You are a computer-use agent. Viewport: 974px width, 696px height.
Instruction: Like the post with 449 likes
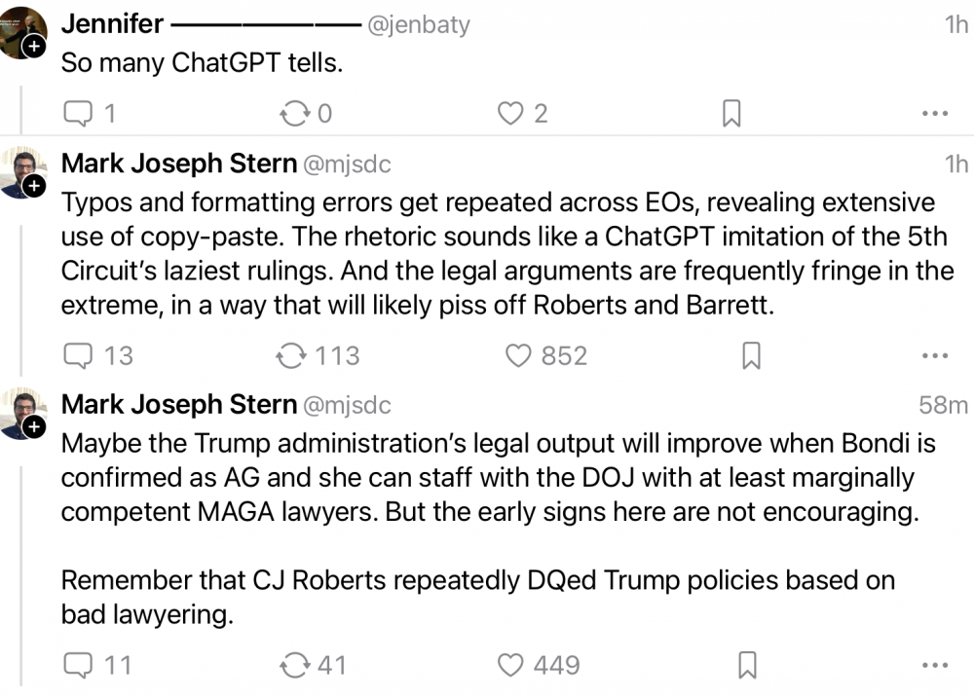pyautogui.click(x=511, y=665)
